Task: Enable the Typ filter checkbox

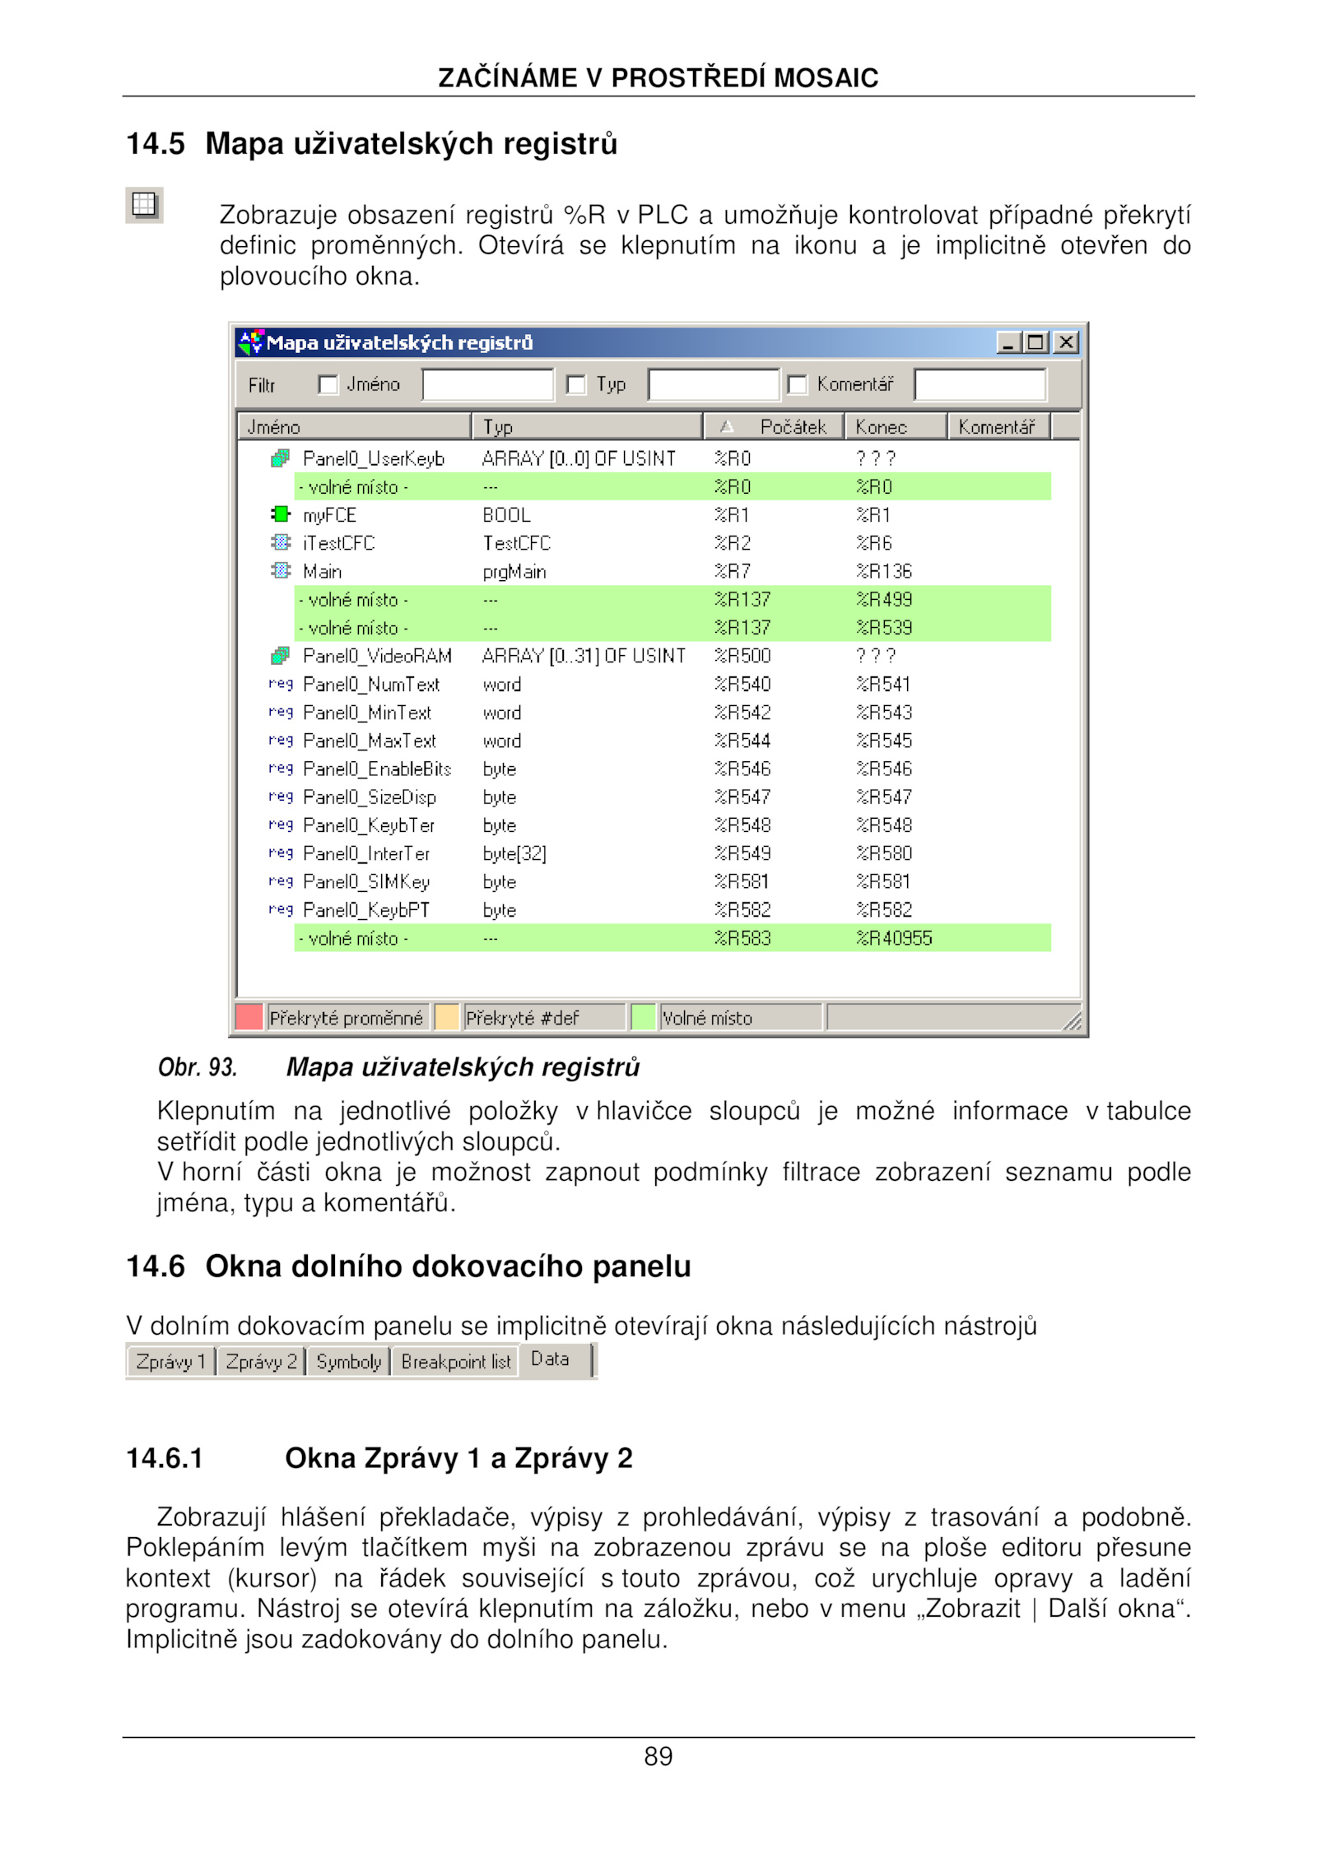Action: coord(576,384)
